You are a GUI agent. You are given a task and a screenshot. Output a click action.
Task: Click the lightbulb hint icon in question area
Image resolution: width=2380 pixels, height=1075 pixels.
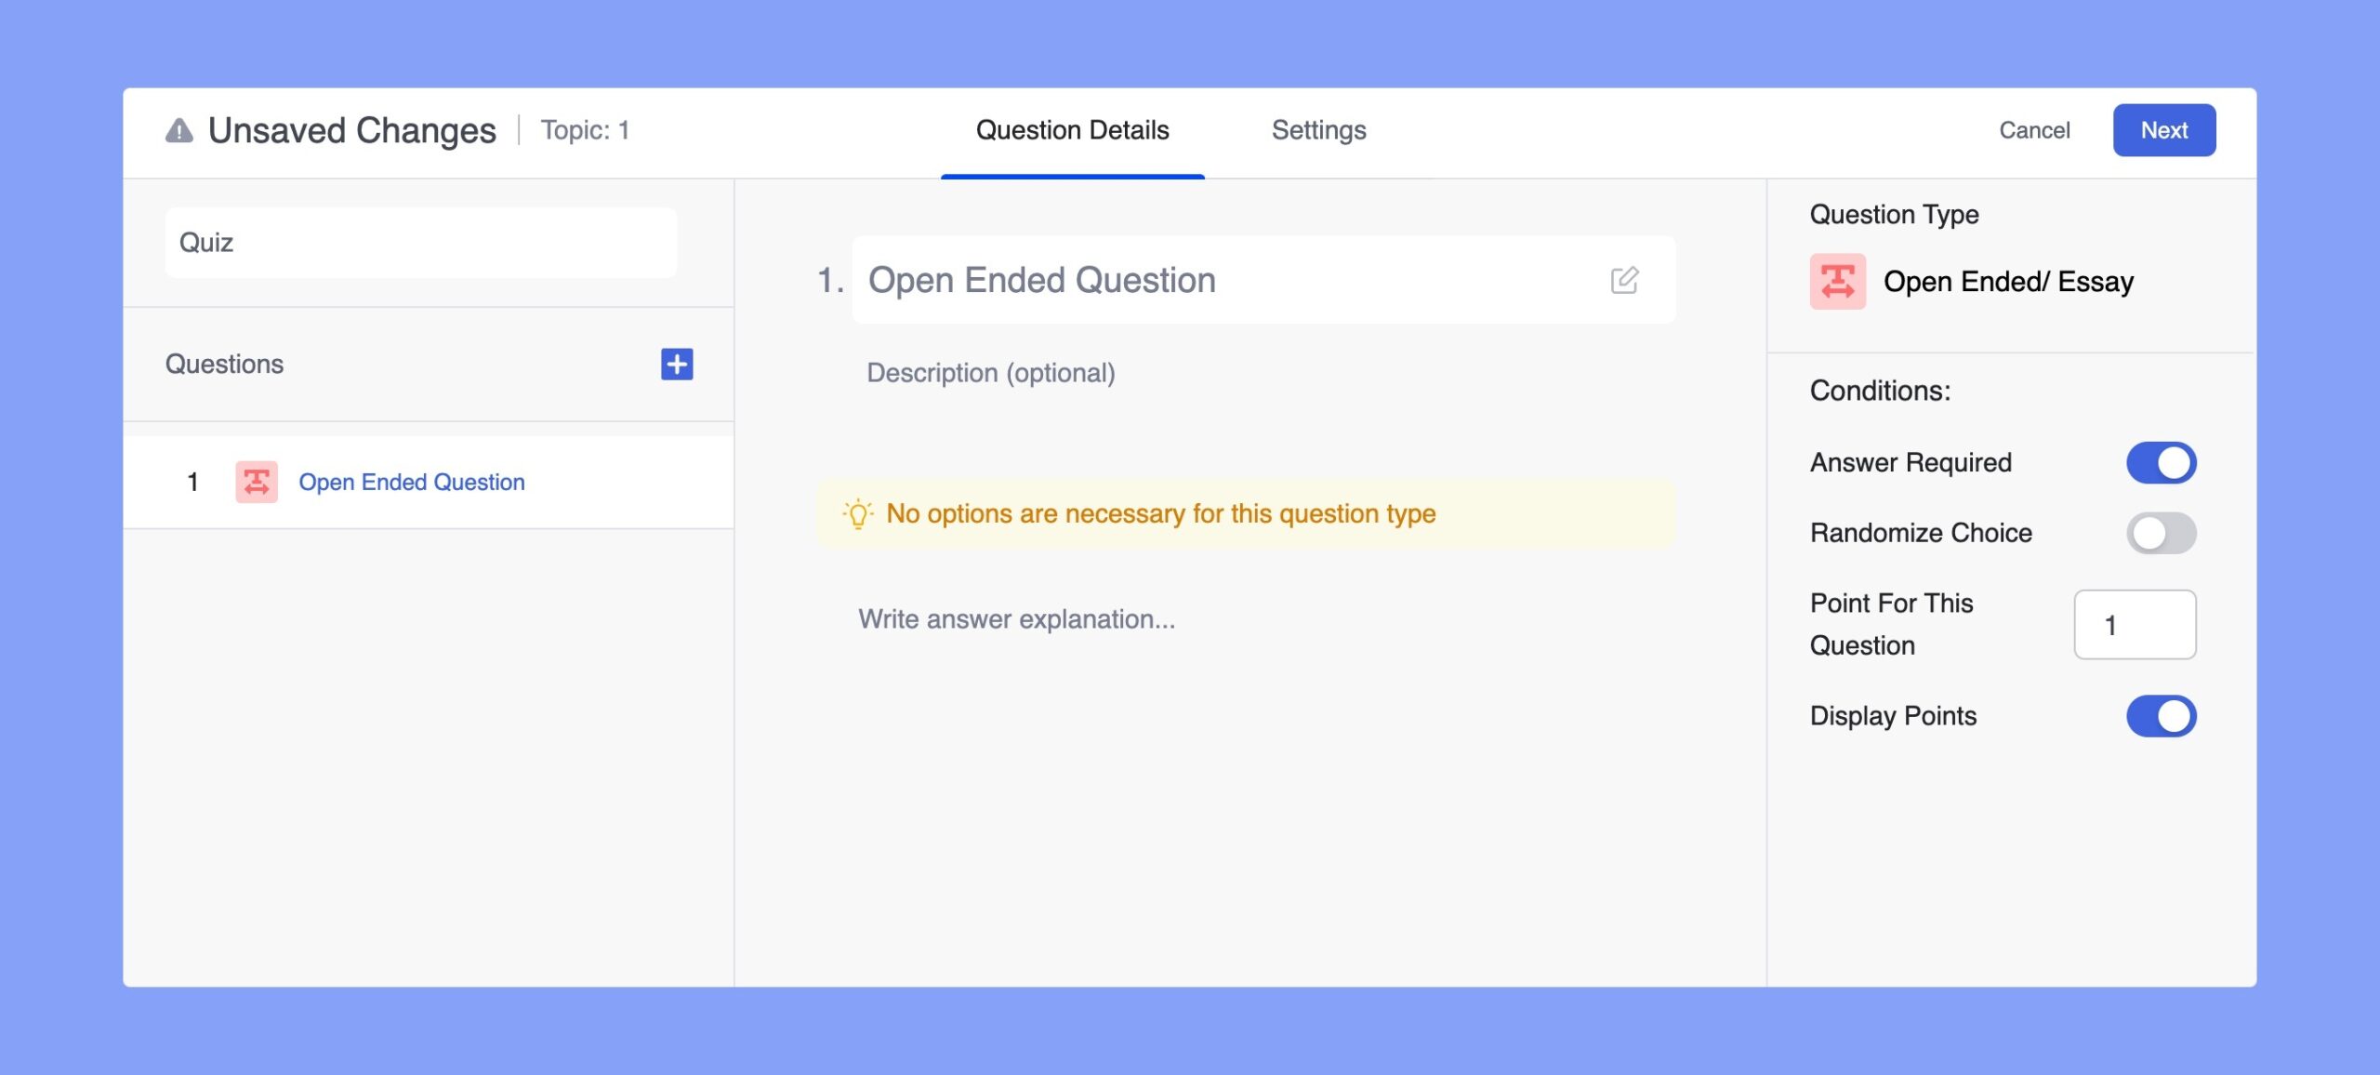click(x=856, y=511)
